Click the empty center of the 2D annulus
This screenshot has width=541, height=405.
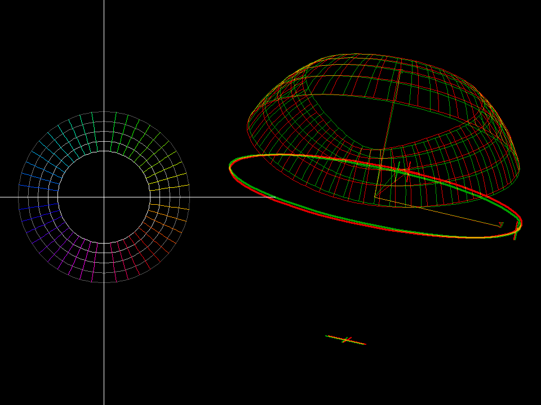(104, 197)
